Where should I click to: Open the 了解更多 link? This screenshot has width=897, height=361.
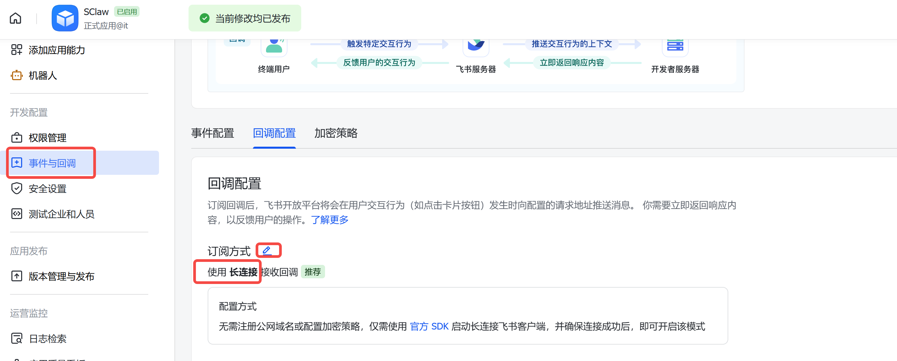click(x=329, y=220)
